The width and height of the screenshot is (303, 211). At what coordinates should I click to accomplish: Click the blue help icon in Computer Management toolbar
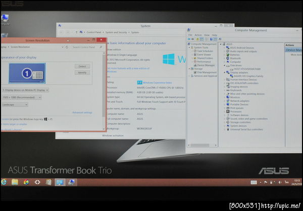click(211, 39)
